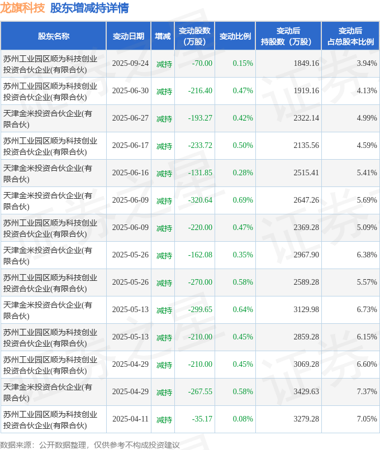Image resolution: width=380 pixels, height=450 pixels.
Task: Click the ratio value 3.94%
Action: (367, 64)
